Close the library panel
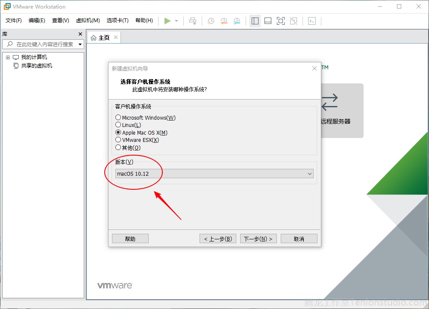The height and width of the screenshot is (309, 429). [80, 34]
